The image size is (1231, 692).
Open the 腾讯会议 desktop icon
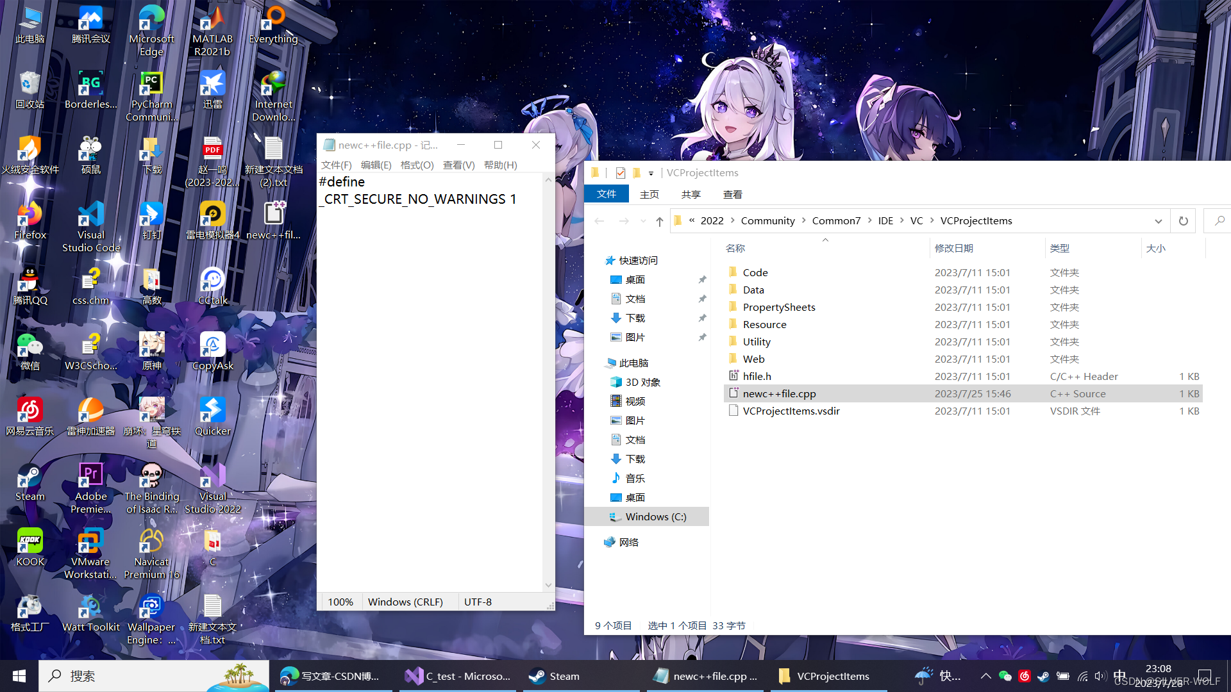[x=90, y=26]
